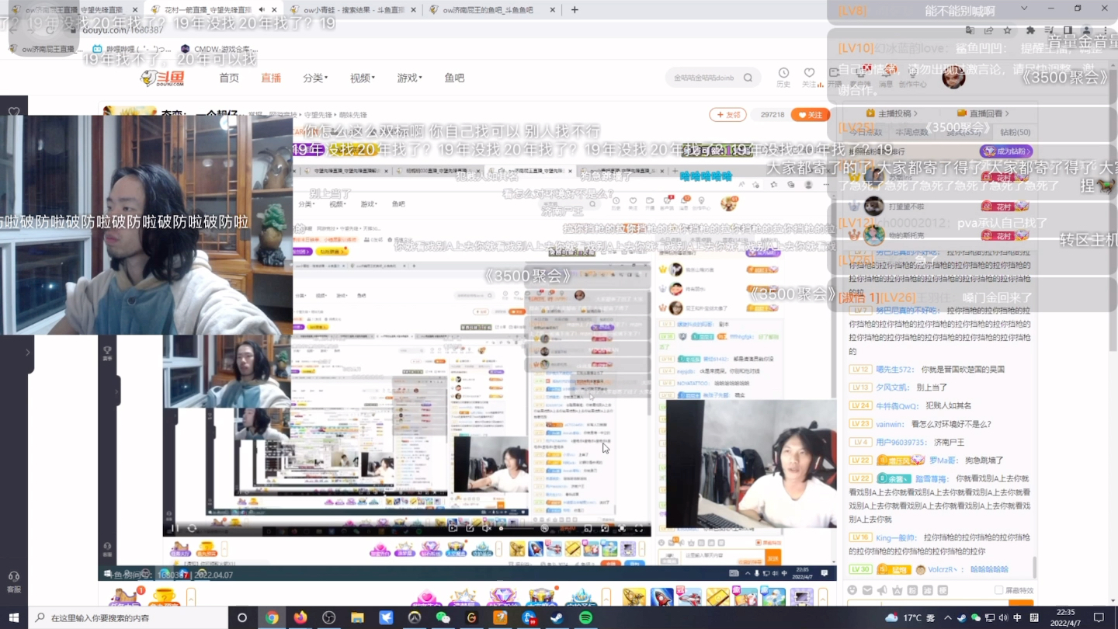Open the 本周点数 ranking tab

click(911, 132)
